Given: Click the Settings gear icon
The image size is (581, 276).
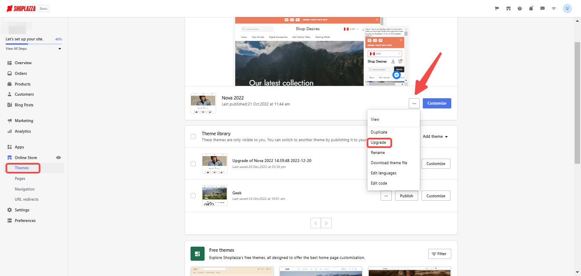Looking at the screenshot, I should click(9, 210).
